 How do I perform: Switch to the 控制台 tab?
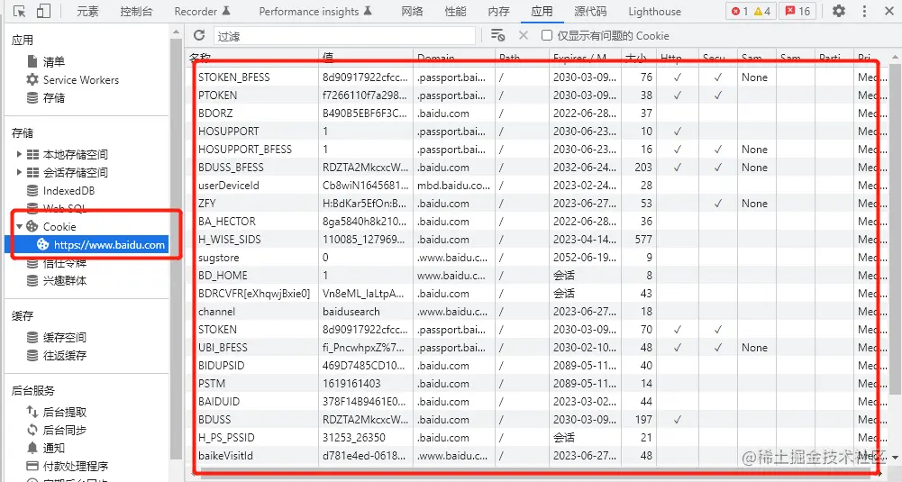coord(136,11)
